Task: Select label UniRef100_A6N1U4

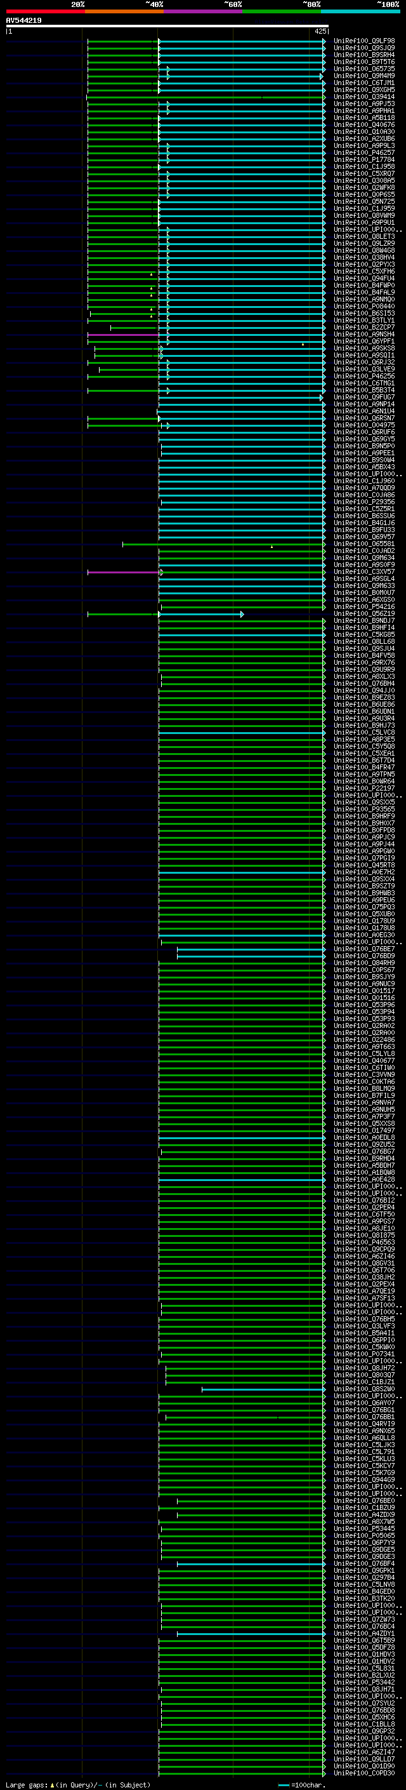Action: point(364,411)
